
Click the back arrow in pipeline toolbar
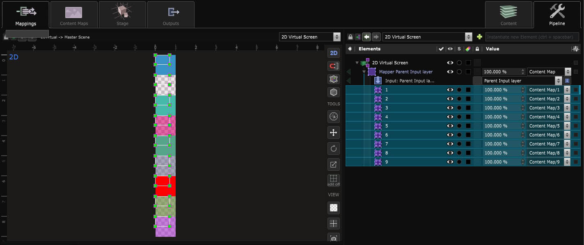point(366,37)
